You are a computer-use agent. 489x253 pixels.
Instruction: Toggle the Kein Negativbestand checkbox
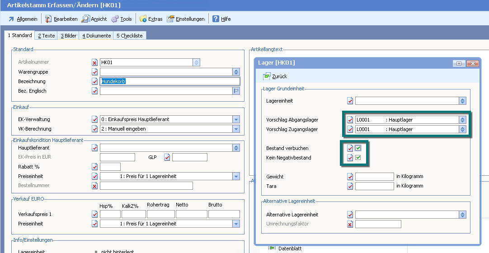tap(358, 158)
